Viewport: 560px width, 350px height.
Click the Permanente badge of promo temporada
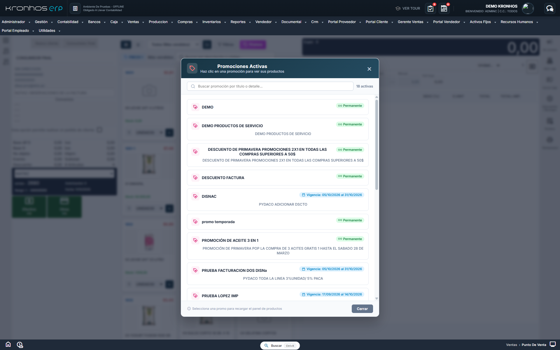[x=350, y=220]
